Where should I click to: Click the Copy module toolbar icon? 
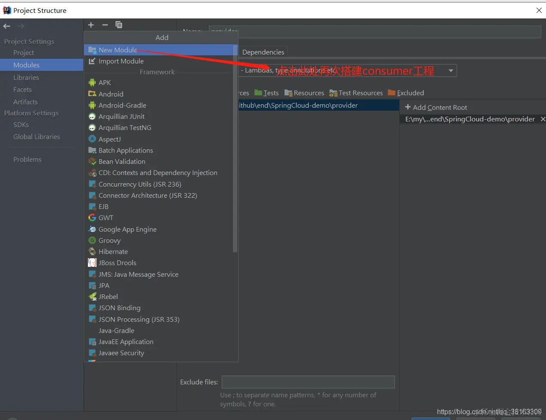coord(119,25)
